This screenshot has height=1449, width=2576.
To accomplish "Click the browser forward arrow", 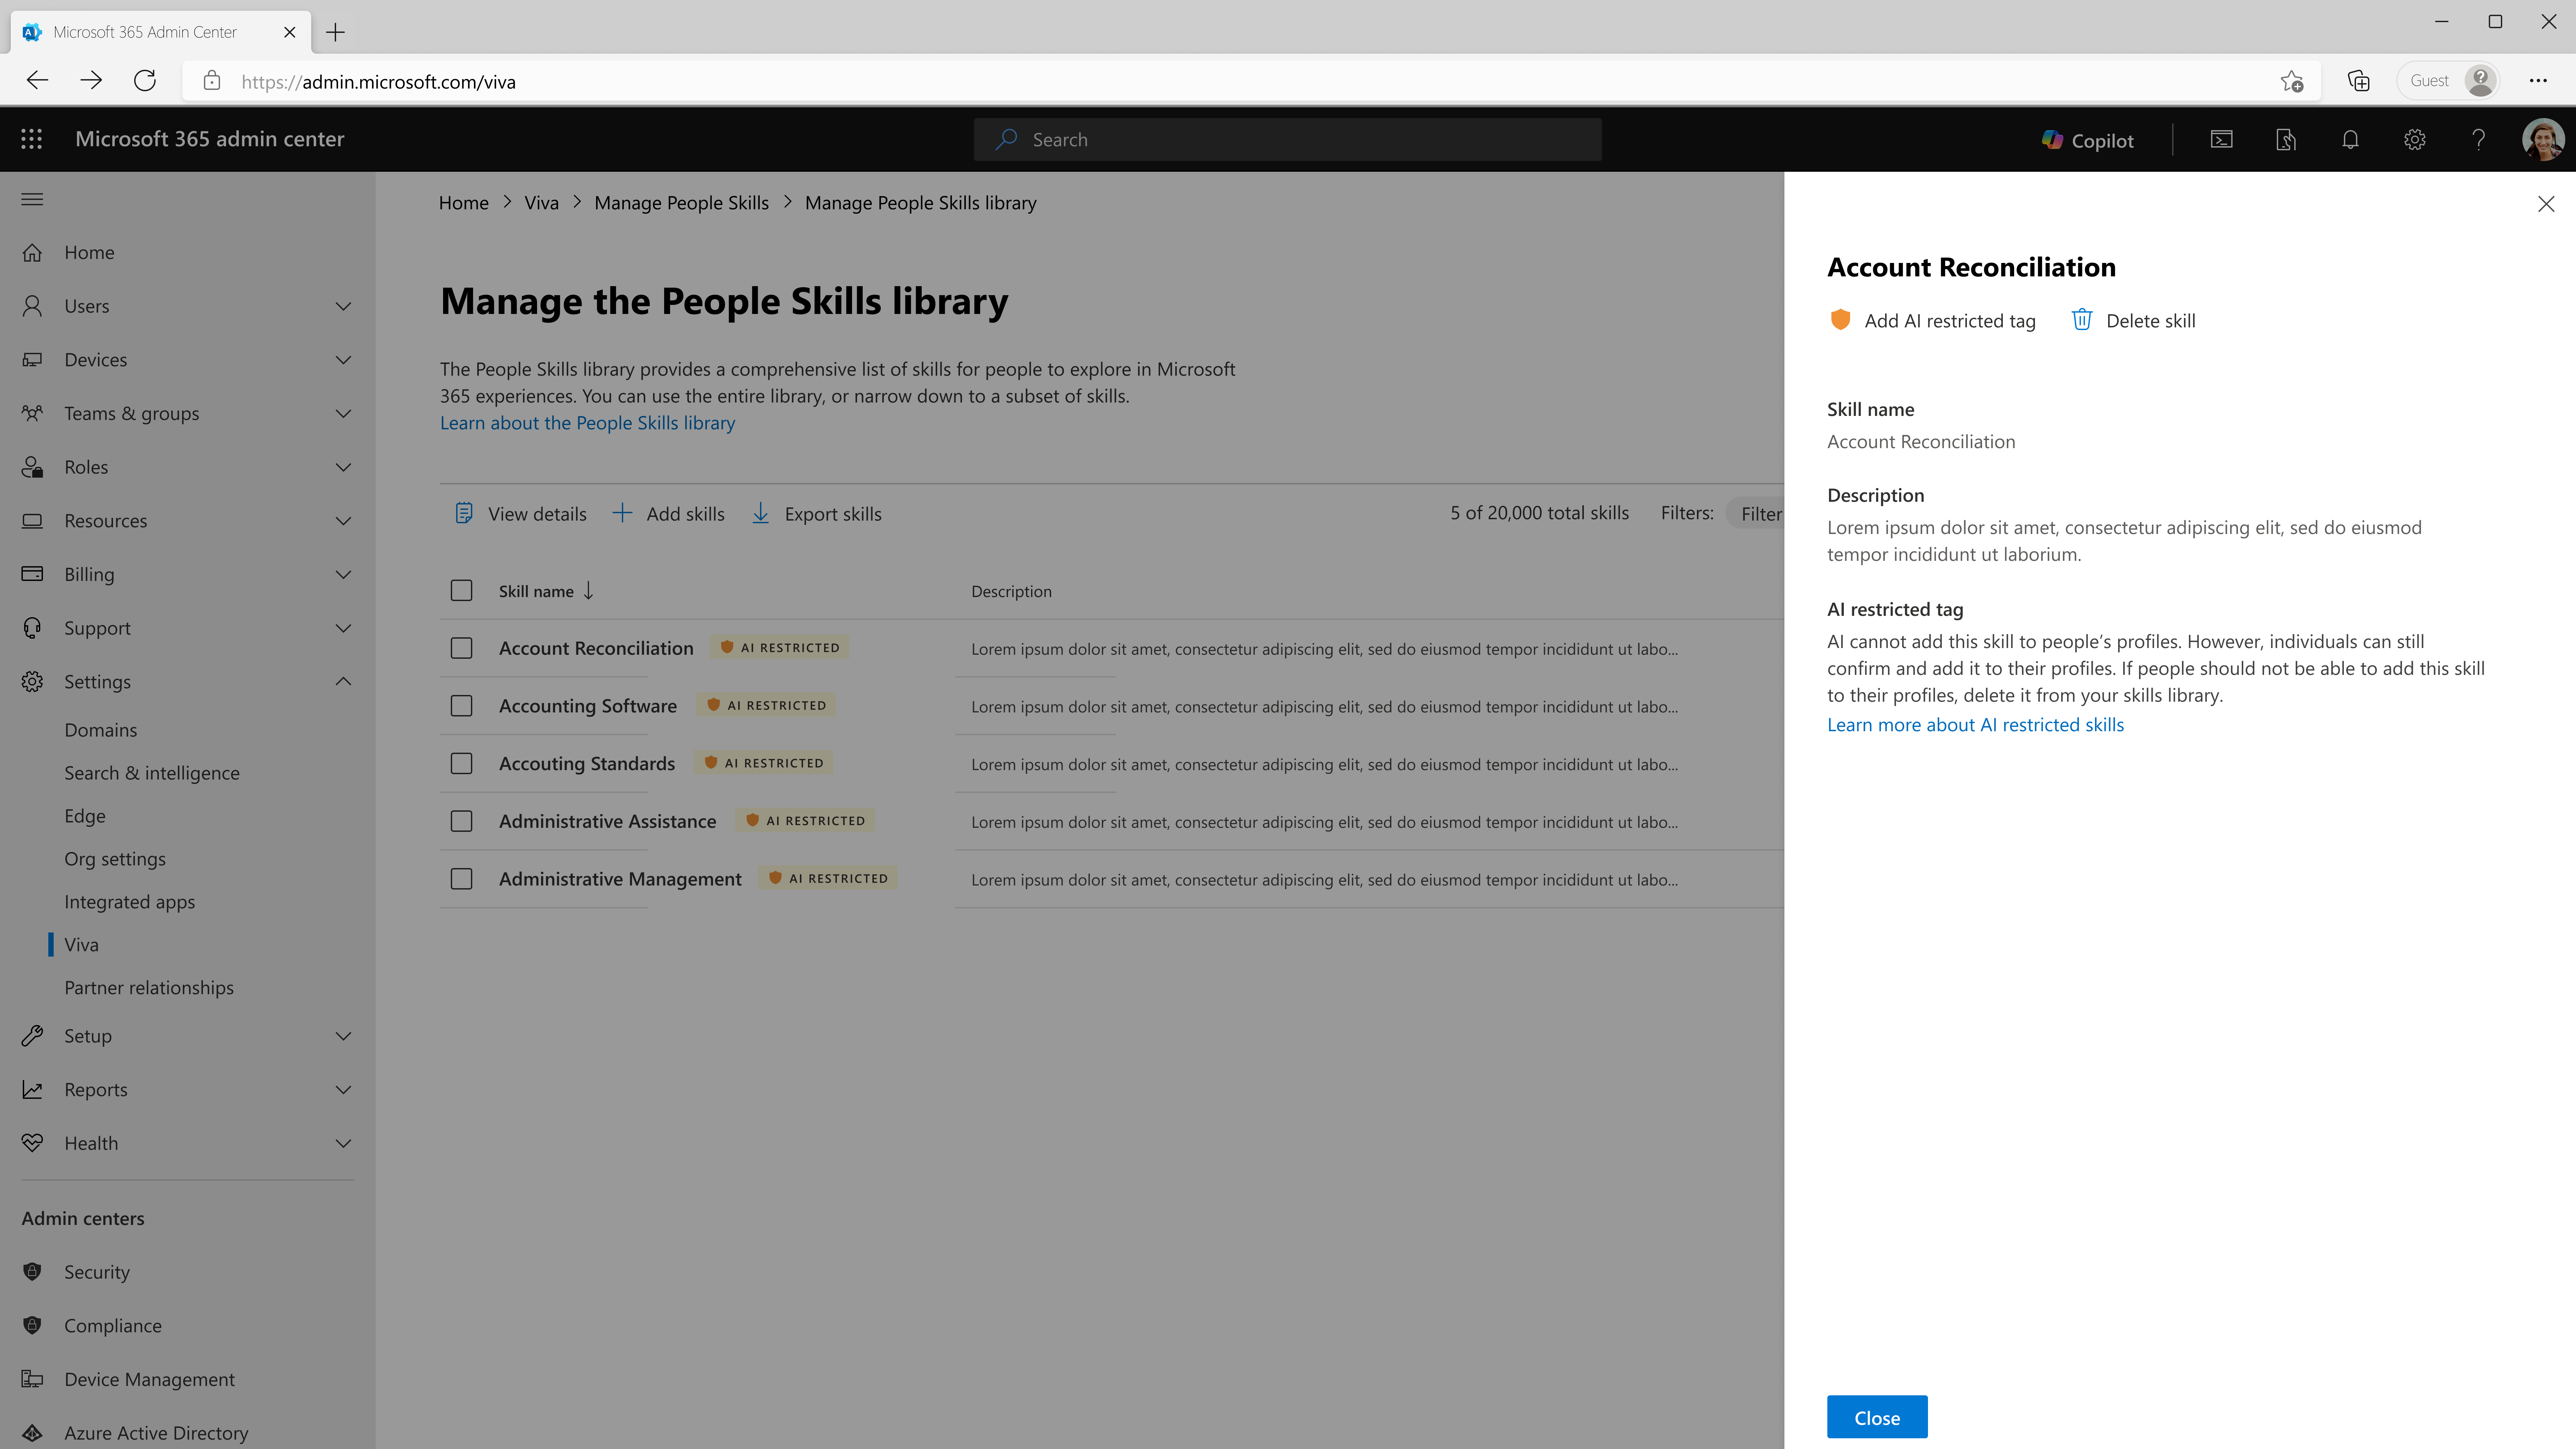I will click(91, 81).
